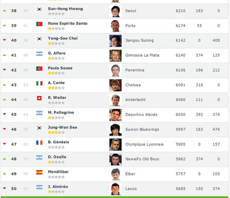
Task: Click the green up arrow at rank 43
Action: coord(5,85)
